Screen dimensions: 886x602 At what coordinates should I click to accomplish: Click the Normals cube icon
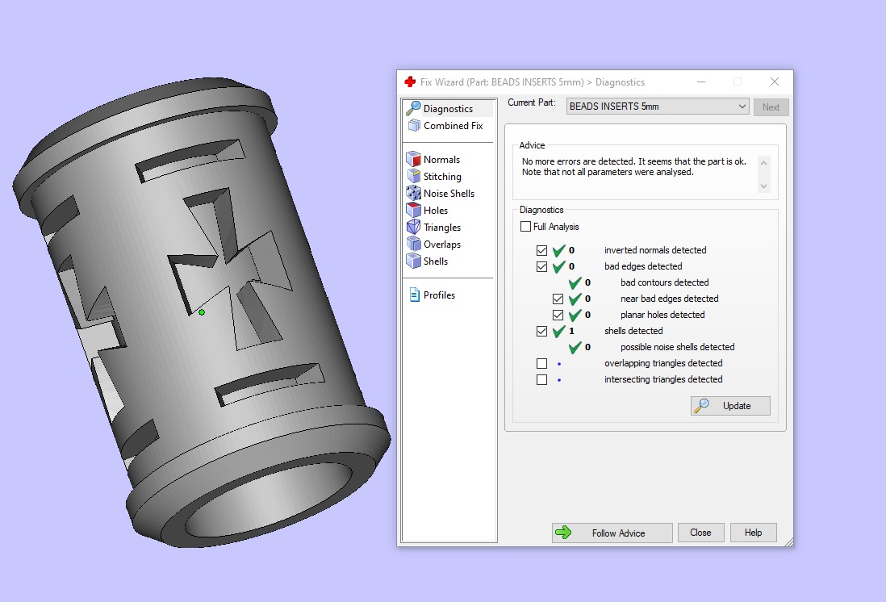coord(414,160)
